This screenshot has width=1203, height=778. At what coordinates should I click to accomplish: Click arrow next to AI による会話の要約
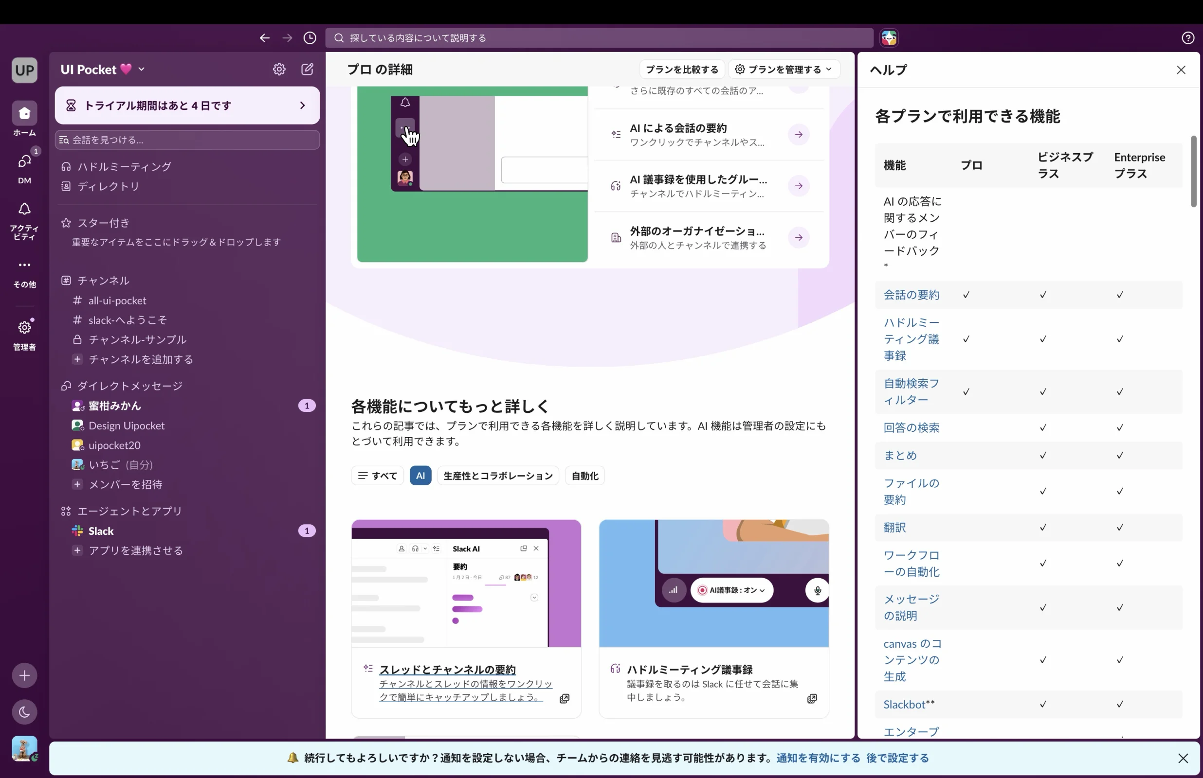[799, 134]
